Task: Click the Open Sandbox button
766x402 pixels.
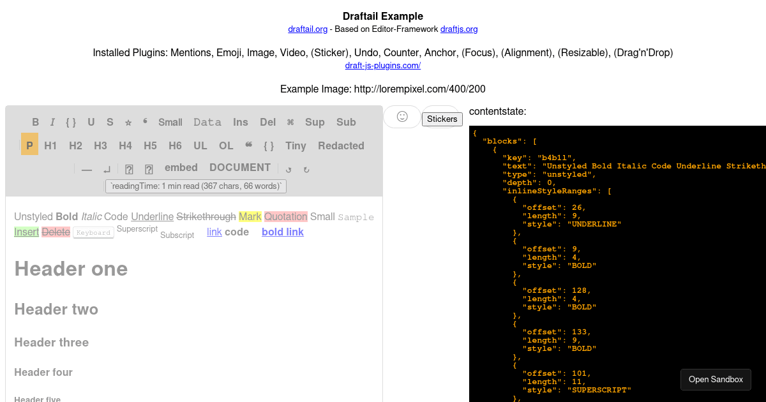Action: (x=716, y=379)
